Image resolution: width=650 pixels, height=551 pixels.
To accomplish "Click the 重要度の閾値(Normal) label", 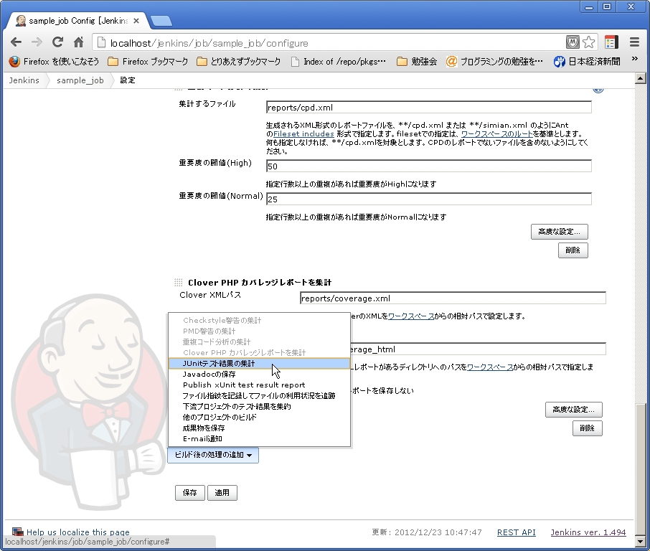I will point(221,196).
